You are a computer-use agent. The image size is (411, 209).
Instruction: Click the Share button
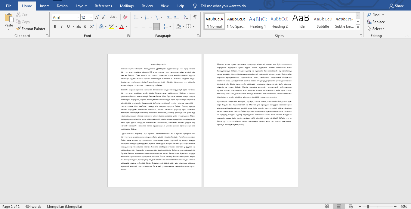pos(397,6)
